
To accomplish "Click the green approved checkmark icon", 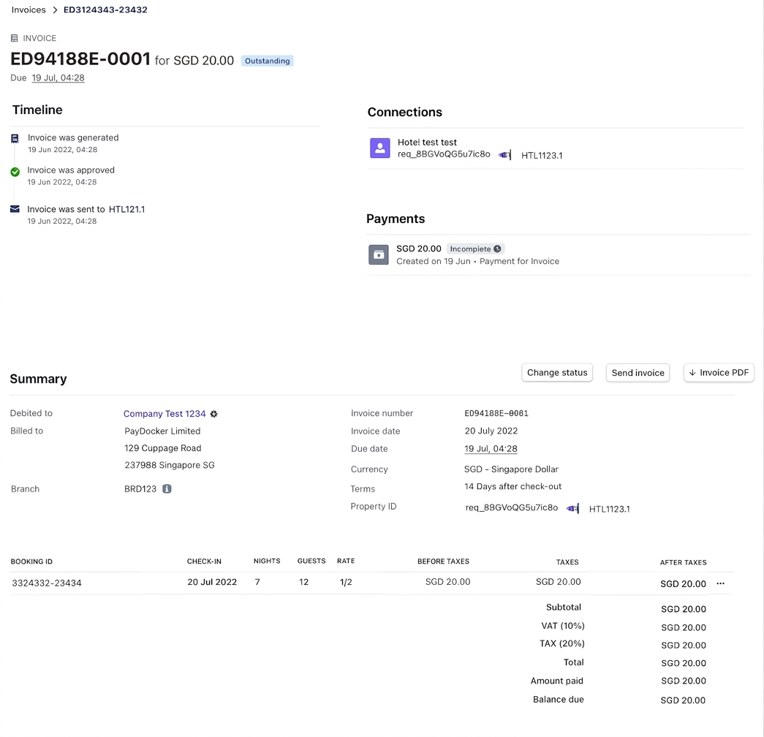I will [15, 172].
